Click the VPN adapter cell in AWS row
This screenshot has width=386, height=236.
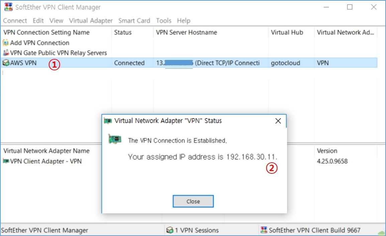(x=323, y=63)
